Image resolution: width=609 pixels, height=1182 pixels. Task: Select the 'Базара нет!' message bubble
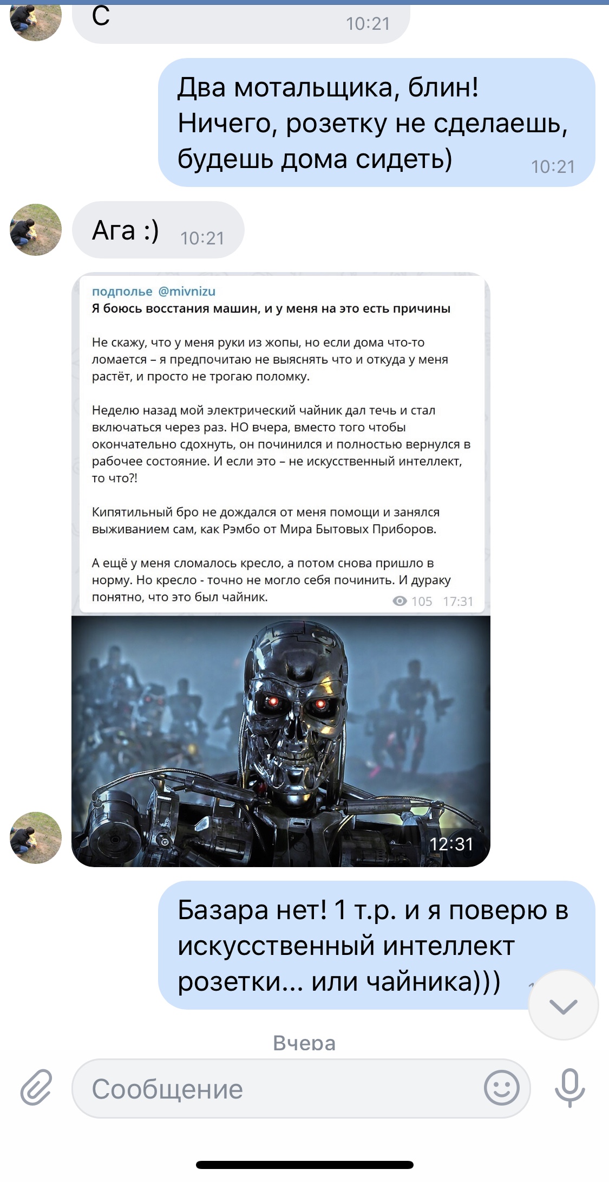pos(377,945)
